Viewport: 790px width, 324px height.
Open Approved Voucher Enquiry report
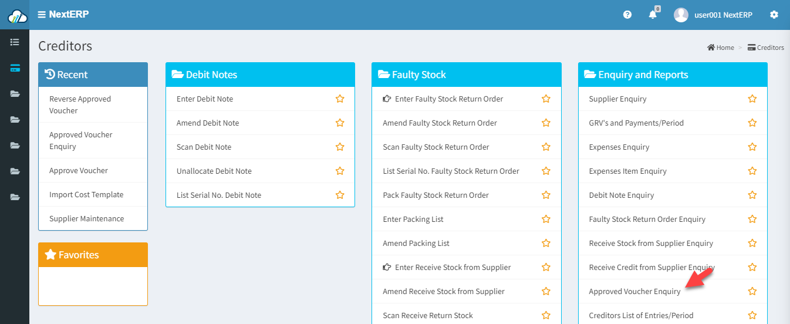point(634,291)
